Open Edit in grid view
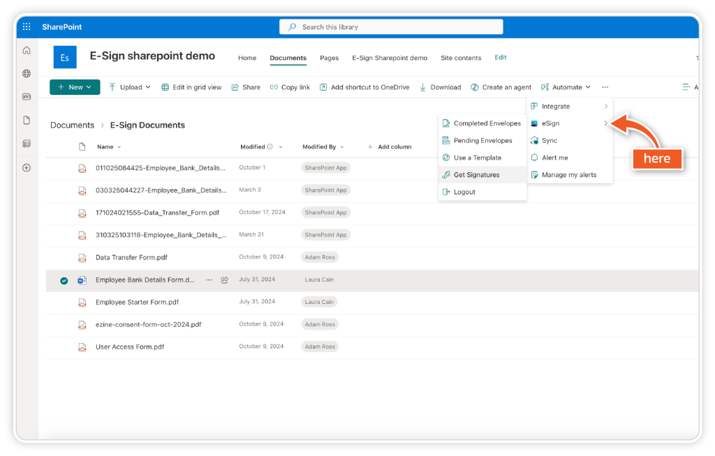 191,87
